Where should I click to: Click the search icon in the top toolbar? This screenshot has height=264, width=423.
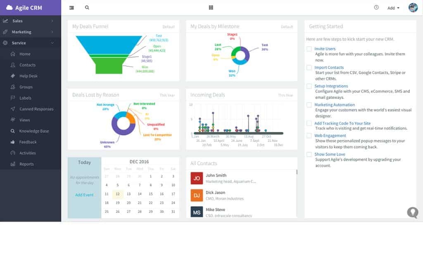[87, 7]
